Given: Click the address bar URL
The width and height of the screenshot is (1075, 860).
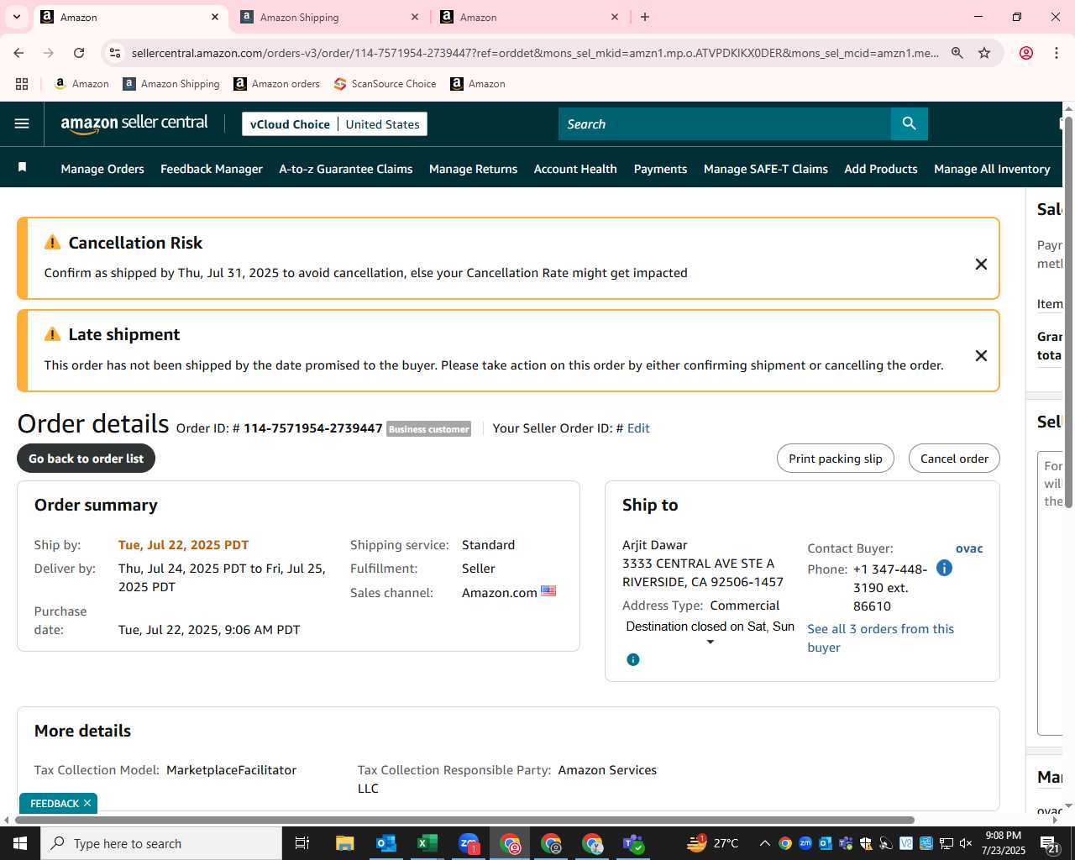Looking at the screenshot, I should [x=535, y=53].
